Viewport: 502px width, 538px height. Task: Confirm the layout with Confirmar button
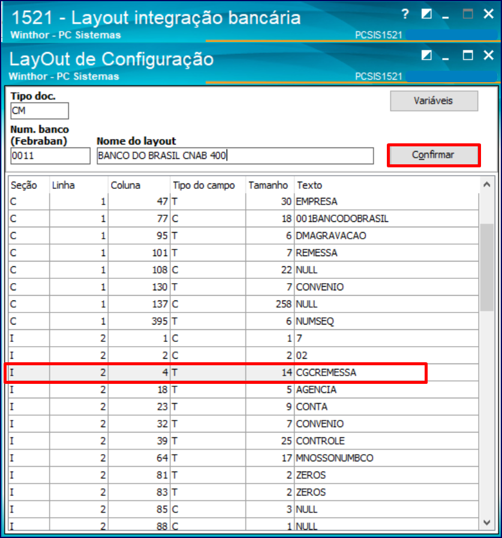[x=434, y=155]
